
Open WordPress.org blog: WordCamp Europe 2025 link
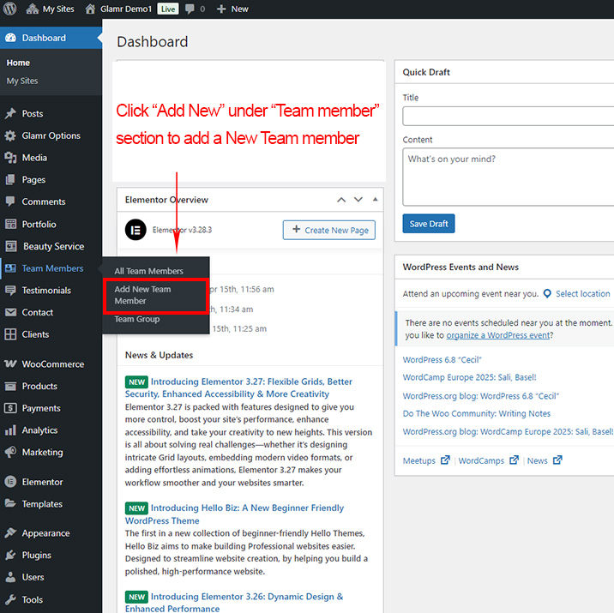point(508,432)
